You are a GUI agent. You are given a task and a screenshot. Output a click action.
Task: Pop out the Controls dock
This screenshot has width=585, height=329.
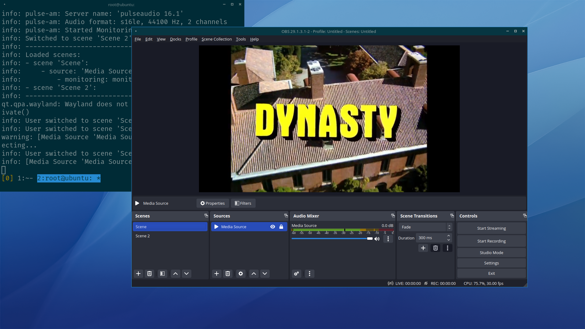[525, 216]
